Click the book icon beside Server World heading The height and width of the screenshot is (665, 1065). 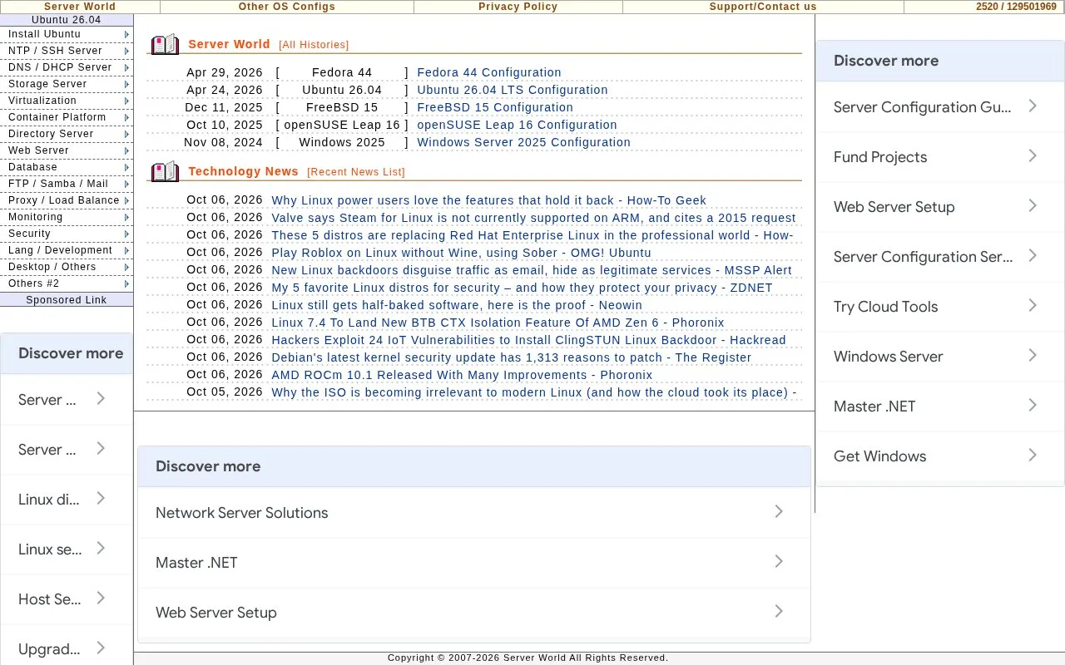166,44
